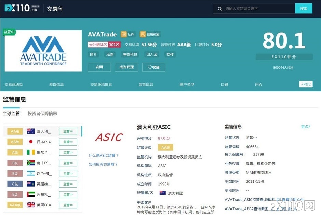321x215 pixels.
Task: Switch to 投资者保障信息 tab
Action: coord(42,113)
